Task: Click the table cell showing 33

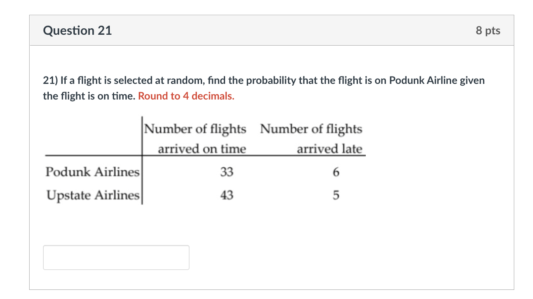Action: click(x=226, y=173)
